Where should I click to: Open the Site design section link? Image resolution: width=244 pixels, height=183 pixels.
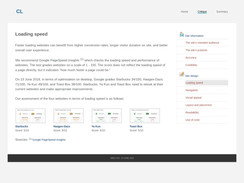click(192, 76)
